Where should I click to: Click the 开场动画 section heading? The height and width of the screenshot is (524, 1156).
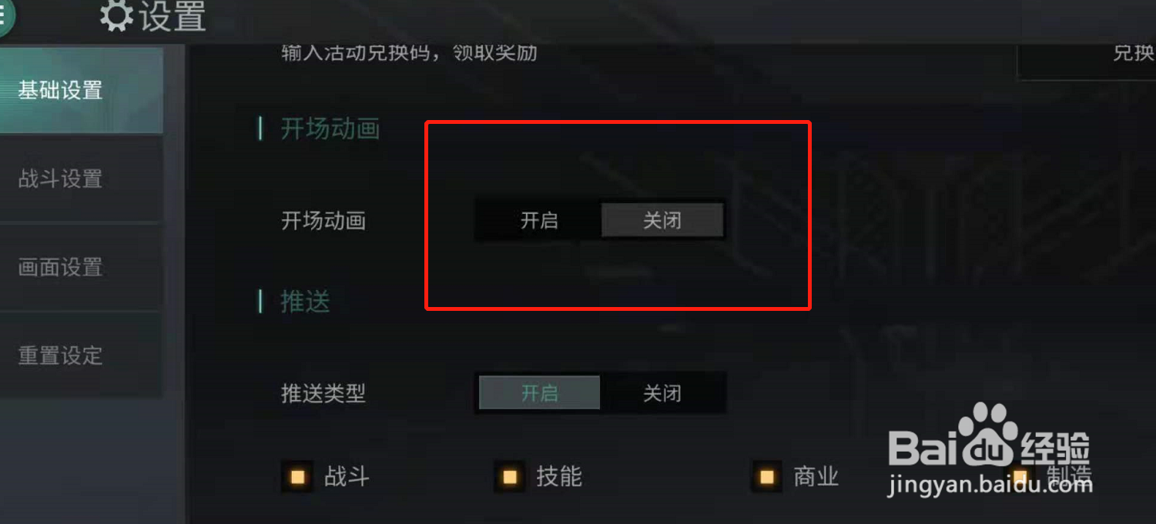click(330, 128)
